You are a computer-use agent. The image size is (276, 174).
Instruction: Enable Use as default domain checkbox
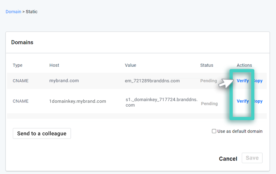click(x=214, y=131)
